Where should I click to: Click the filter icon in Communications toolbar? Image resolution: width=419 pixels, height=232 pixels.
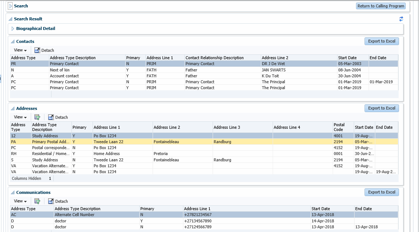coord(37,201)
